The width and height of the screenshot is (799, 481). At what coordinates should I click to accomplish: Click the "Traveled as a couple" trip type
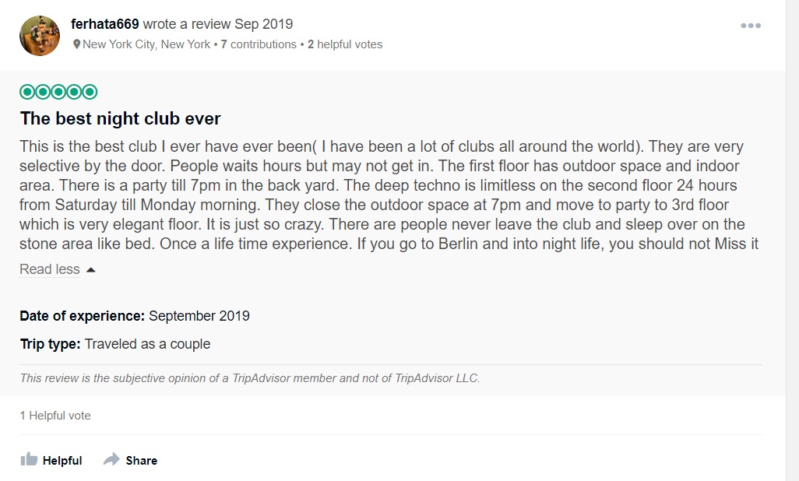147,344
